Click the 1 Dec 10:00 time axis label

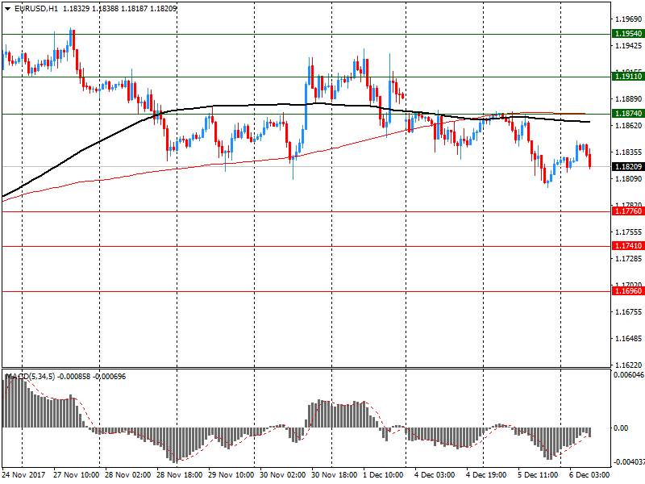383,475
